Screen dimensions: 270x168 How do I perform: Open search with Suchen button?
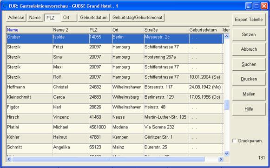(249, 64)
